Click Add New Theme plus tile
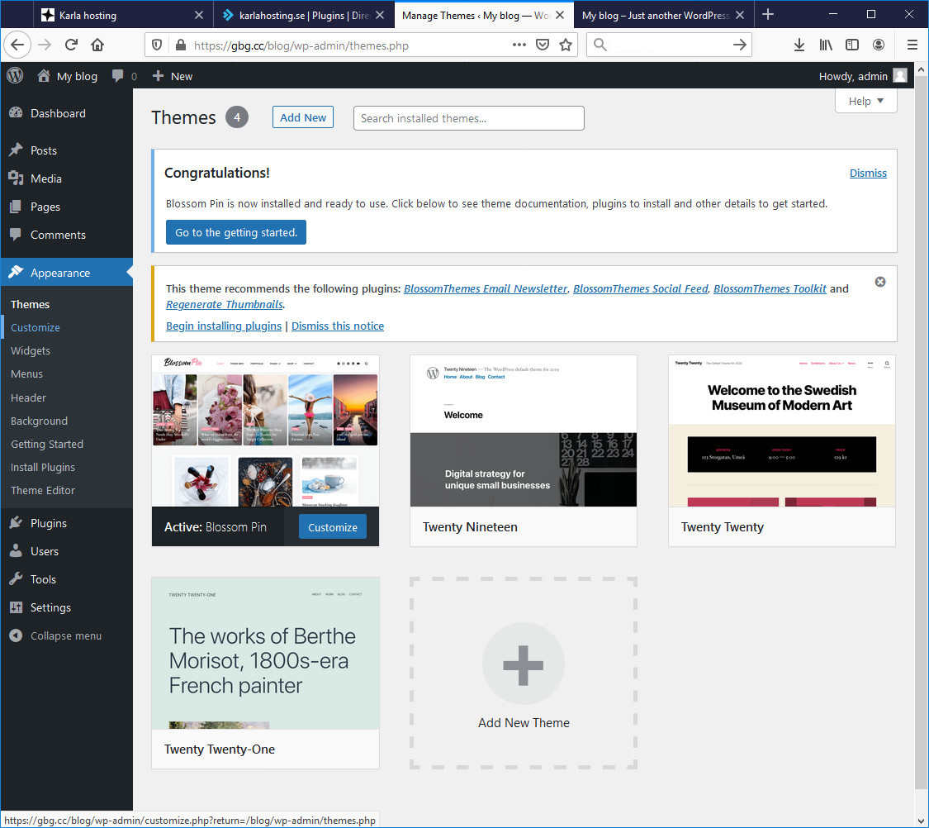Viewport: 929px width, 828px height. [x=524, y=673]
